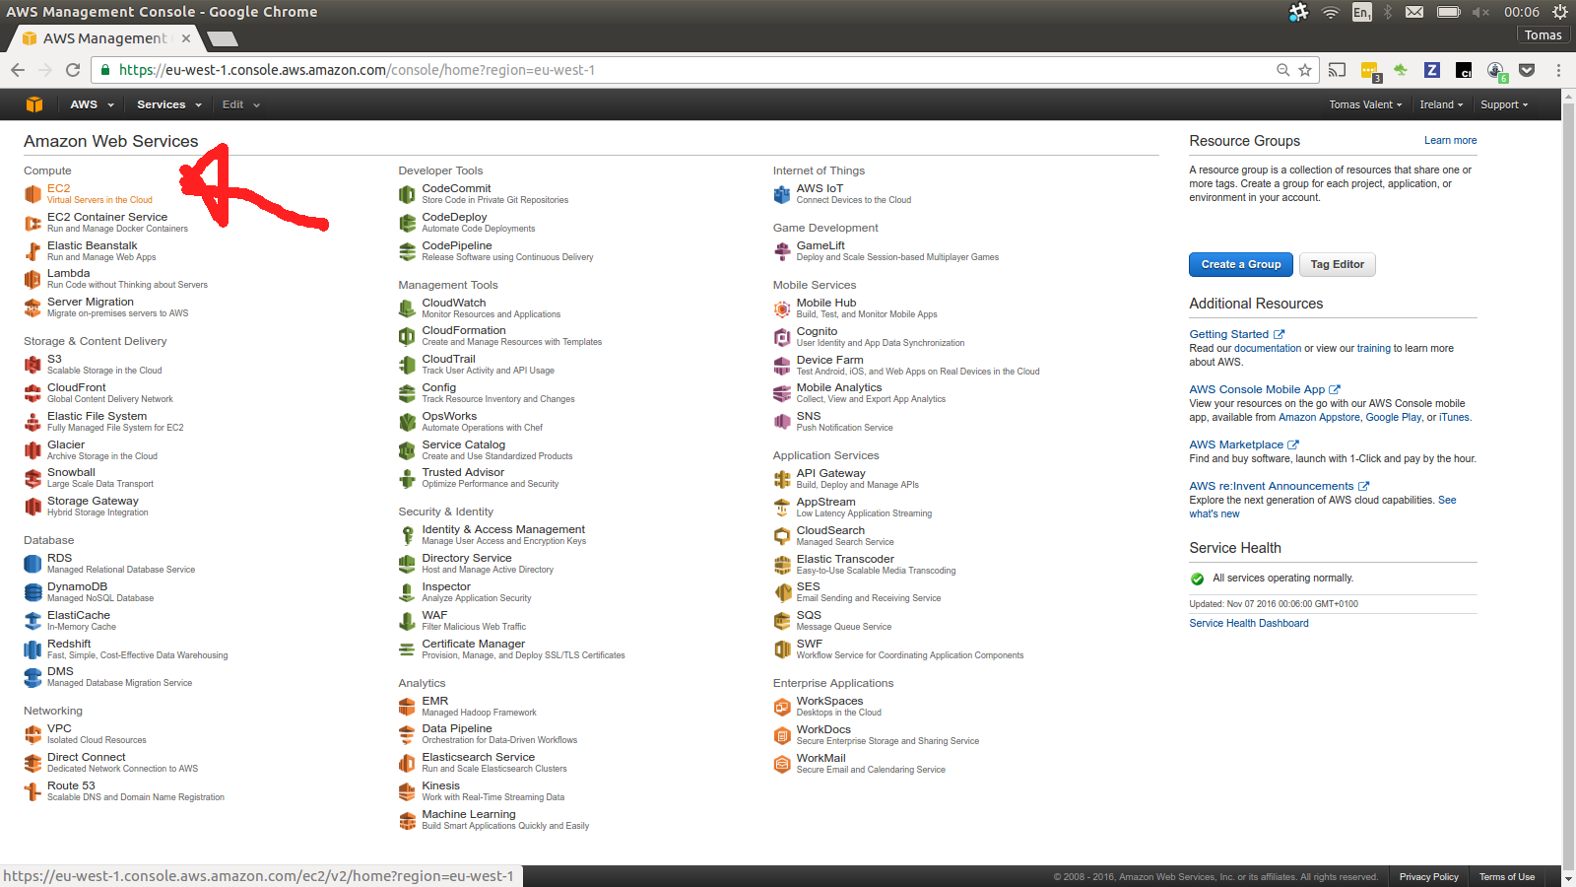1576x887 pixels.
Task: Click the system clock 00:06
Action: coord(1522,12)
